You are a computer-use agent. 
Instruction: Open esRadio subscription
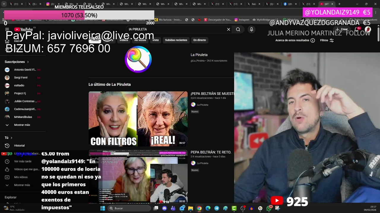23,85
